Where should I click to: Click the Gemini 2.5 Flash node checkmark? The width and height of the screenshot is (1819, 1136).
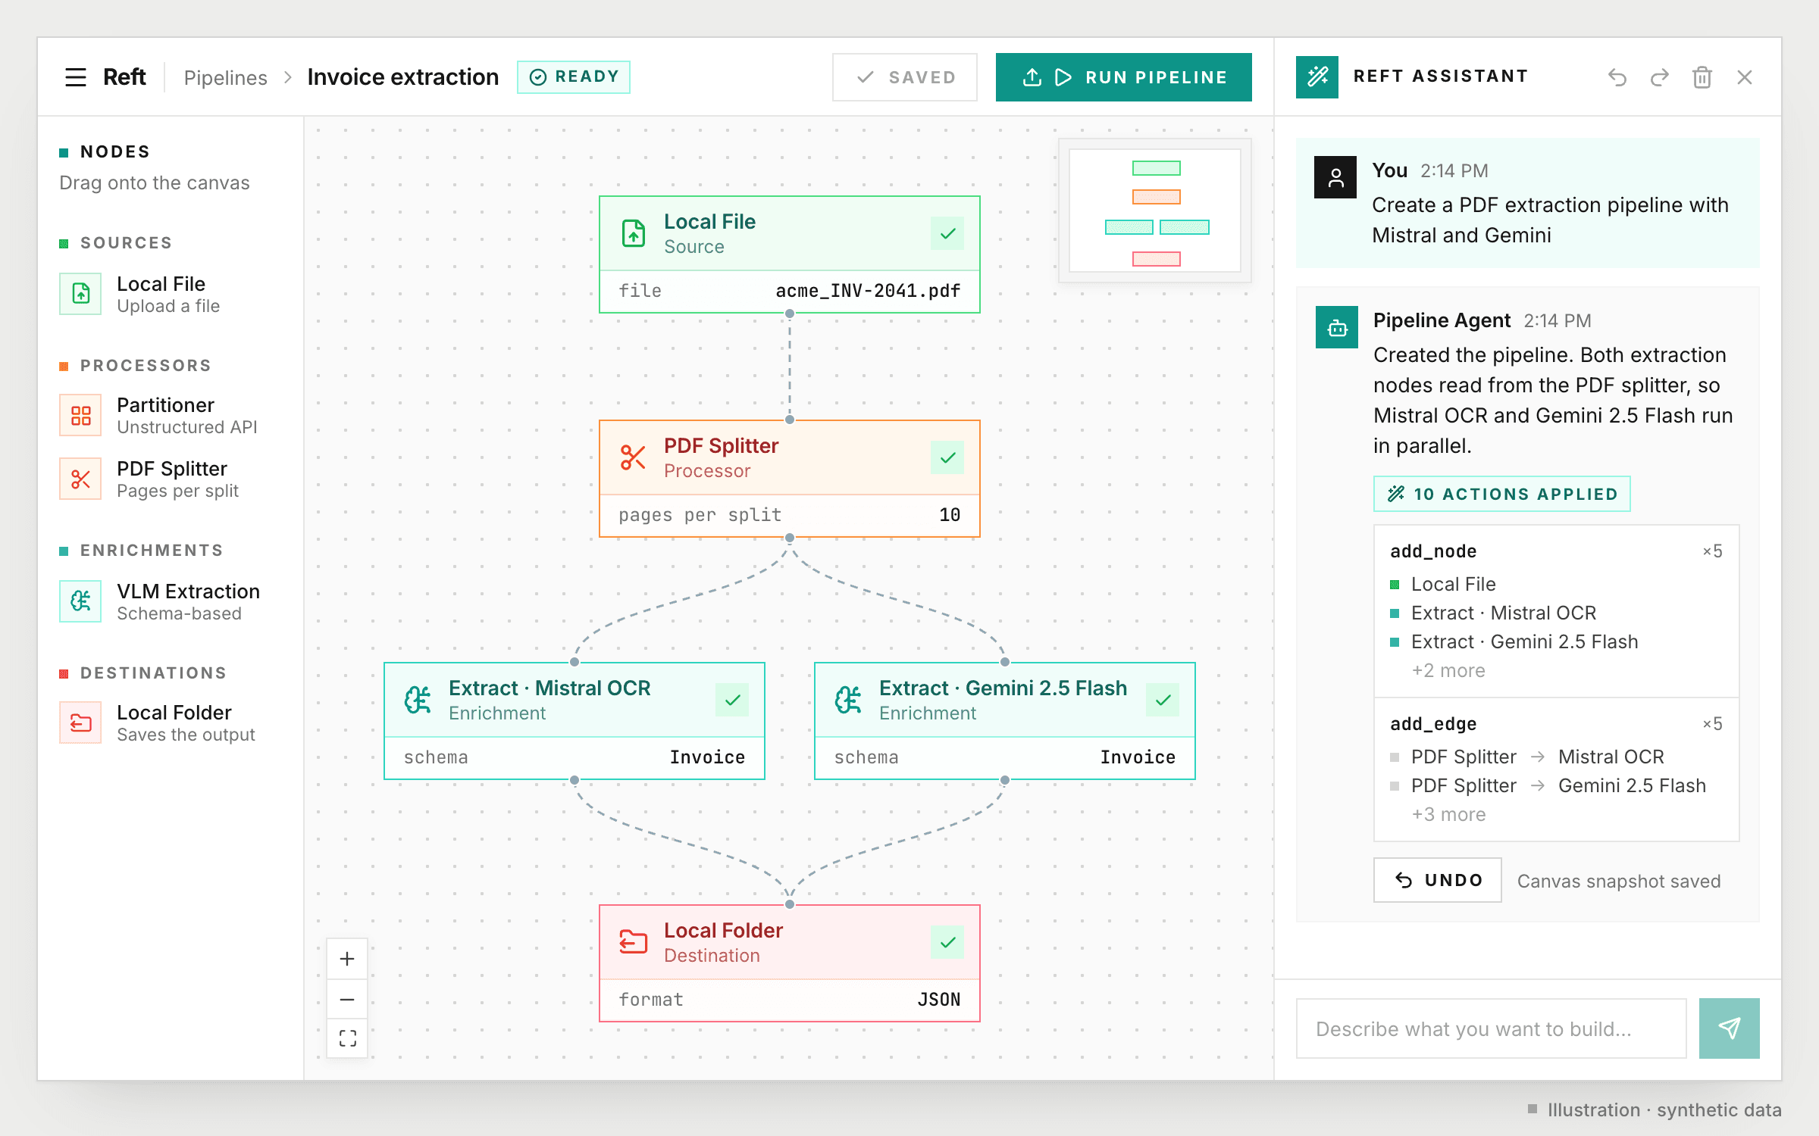[x=1163, y=700]
